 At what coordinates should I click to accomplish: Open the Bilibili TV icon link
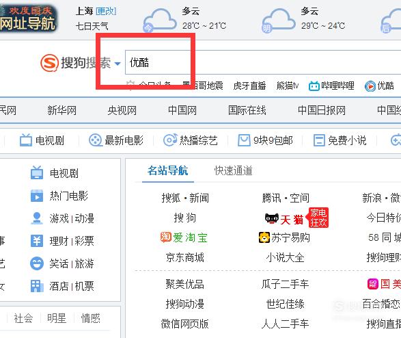click(314, 86)
